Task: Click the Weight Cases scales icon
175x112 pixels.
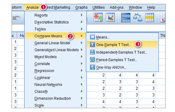Action: [138, 17]
